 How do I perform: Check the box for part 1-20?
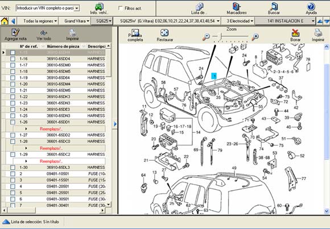coord(13,84)
